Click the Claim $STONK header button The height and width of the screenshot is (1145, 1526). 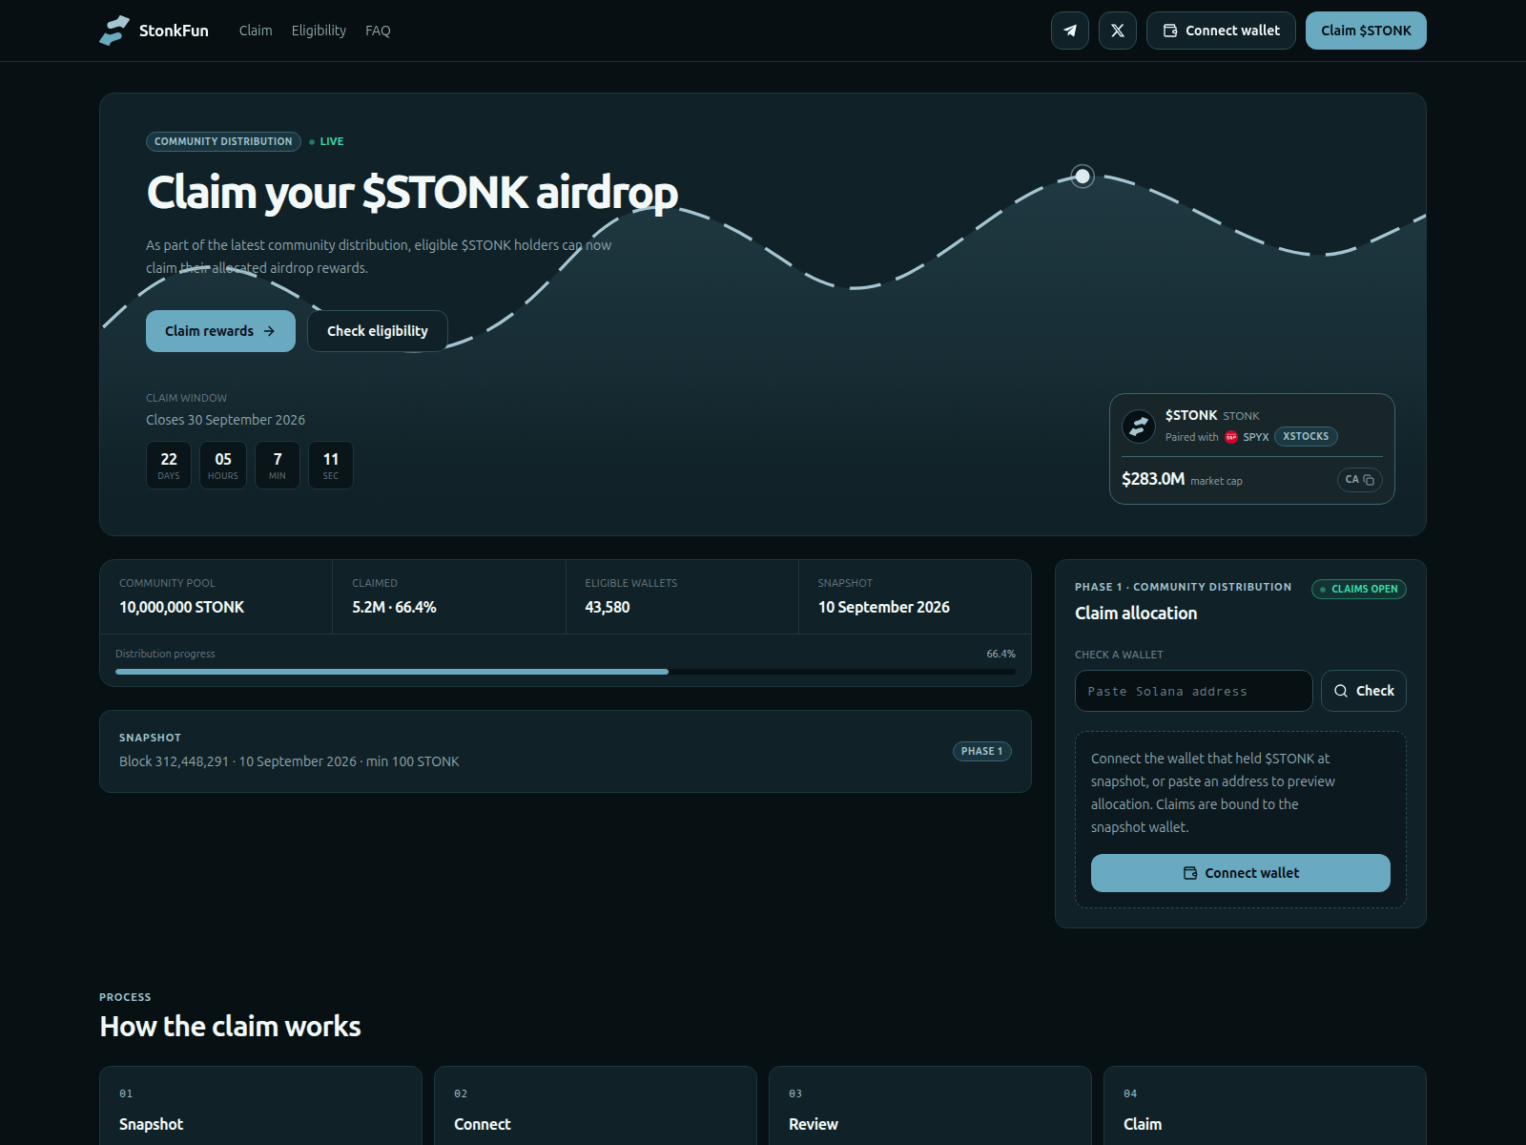click(1366, 31)
